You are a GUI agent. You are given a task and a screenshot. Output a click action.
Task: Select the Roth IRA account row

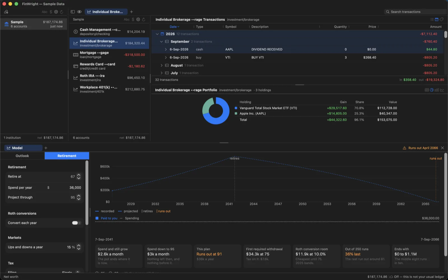pyautogui.click(x=109, y=78)
